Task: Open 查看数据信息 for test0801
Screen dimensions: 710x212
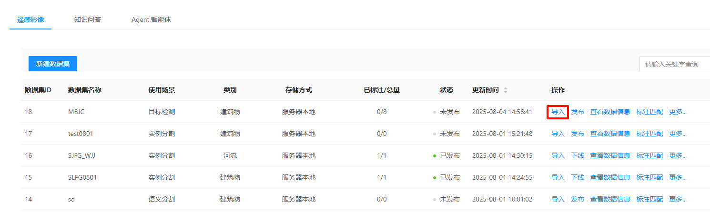Action: tap(610, 134)
